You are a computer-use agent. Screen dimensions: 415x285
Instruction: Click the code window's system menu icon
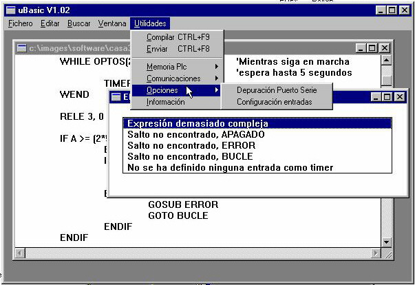click(x=22, y=48)
